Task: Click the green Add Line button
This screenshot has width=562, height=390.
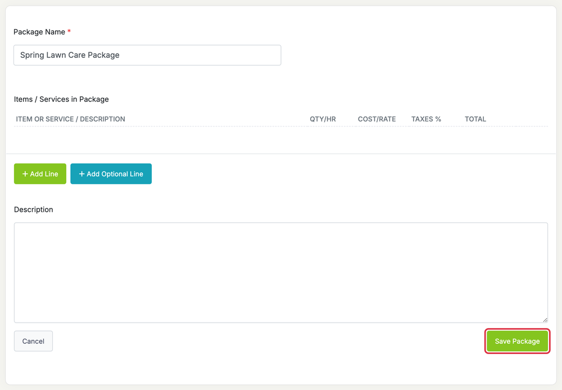Action: click(40, 174)
